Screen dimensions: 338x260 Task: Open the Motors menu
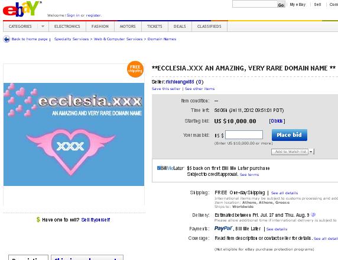(128, 27)
